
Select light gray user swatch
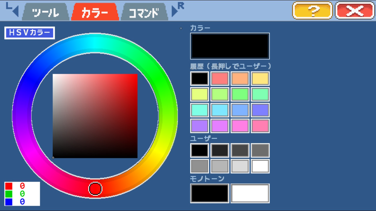point(220,166)
